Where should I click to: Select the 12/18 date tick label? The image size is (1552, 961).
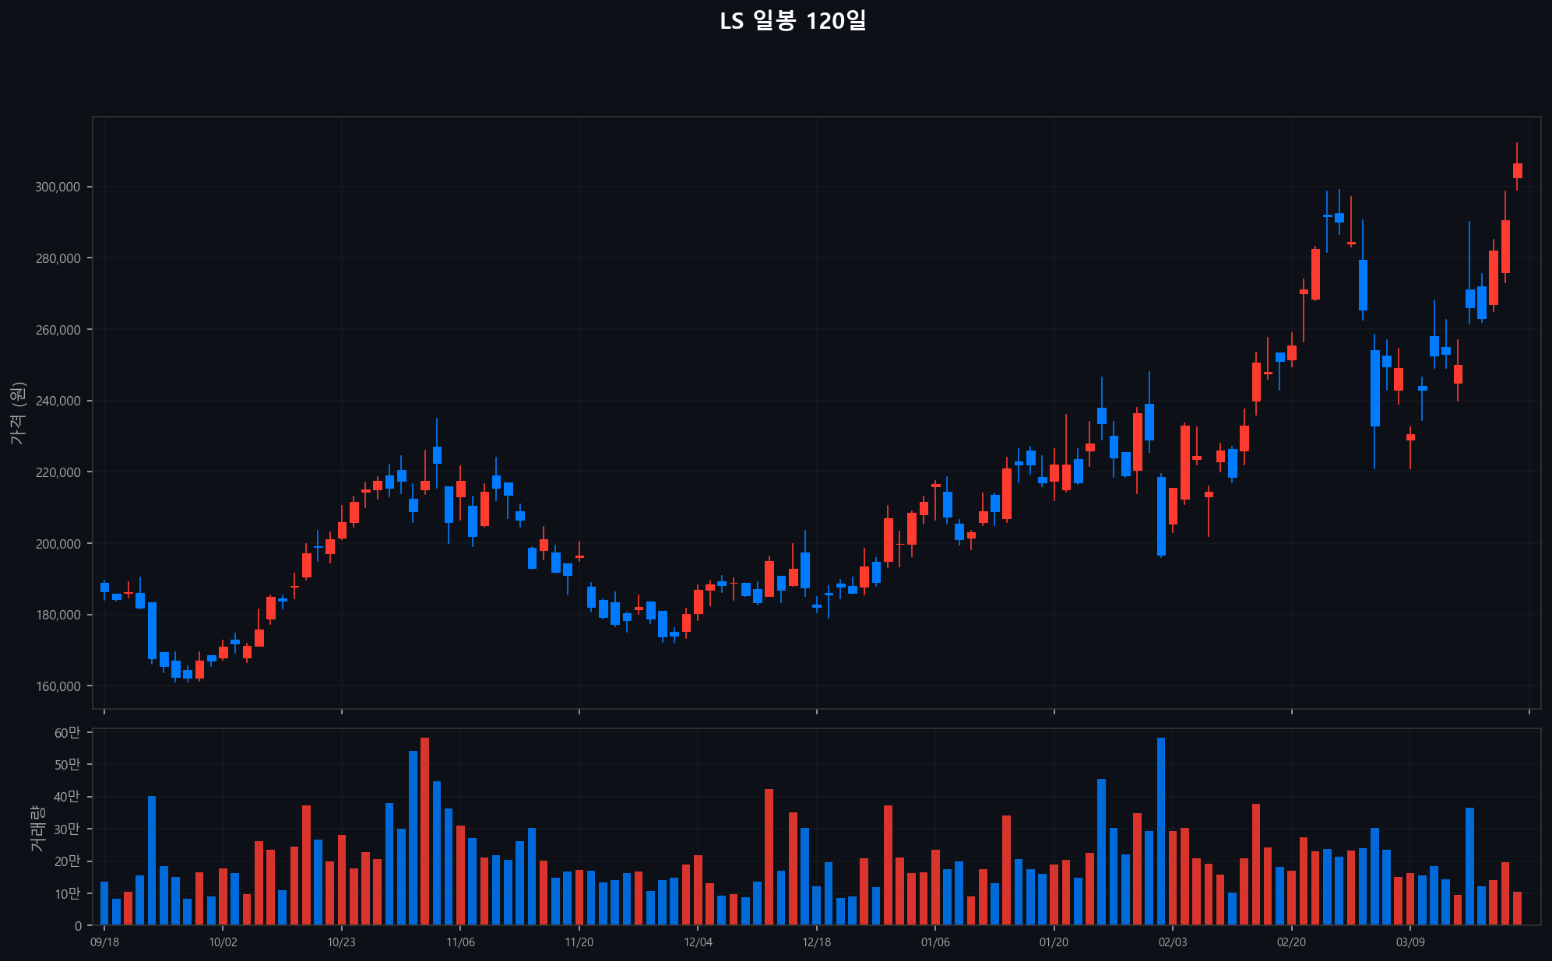click(816, 942)
